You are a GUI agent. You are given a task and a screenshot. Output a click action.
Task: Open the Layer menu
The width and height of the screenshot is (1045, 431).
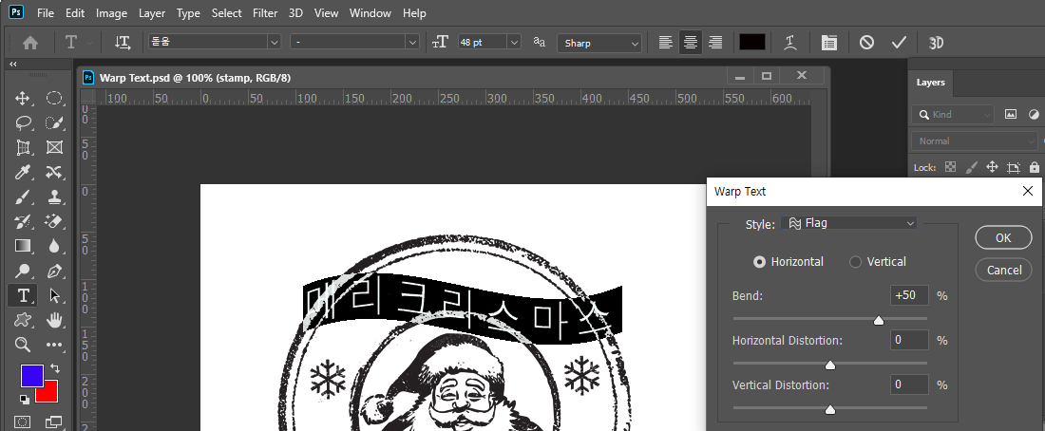pos(152,12)
